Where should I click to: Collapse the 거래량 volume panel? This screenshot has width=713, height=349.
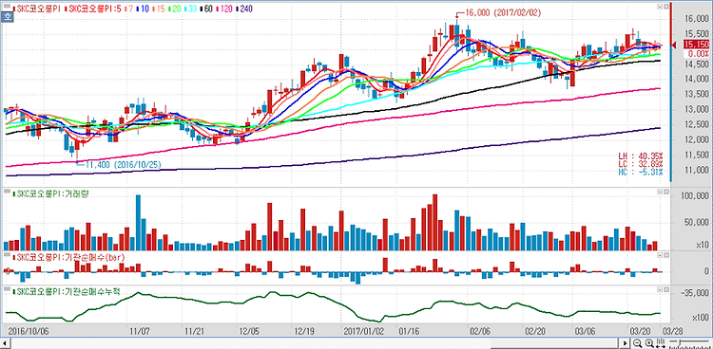click(x=660, y=193)
